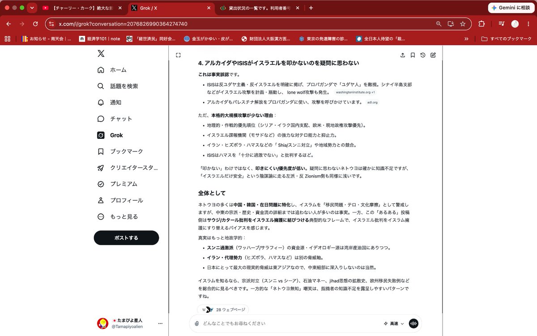Click zoom magnifier icon in address bar

pos(439,24)
